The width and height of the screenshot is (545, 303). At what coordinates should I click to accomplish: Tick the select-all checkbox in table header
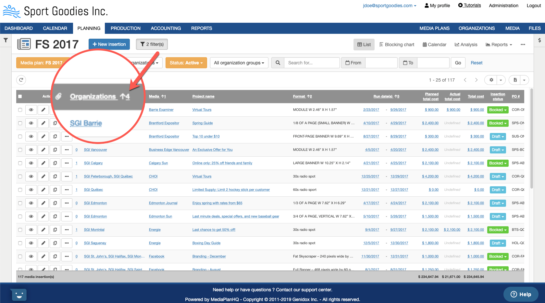click(20, 97)
